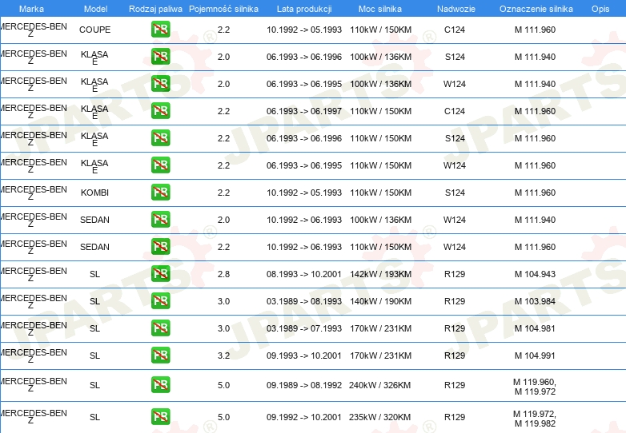Click the C124 body cell in COUPE row
Viewport: 626px width, 433px height.
455,30
